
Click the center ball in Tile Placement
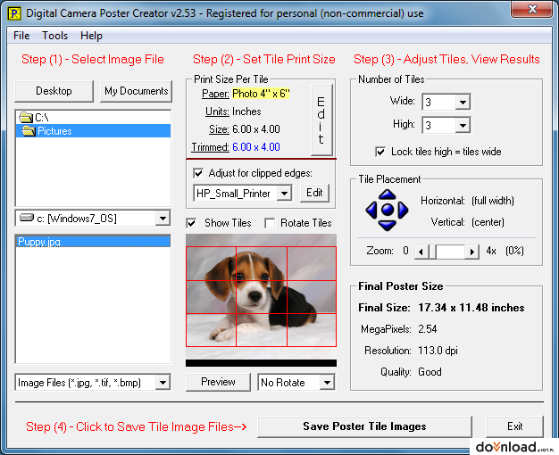[388, 210]
